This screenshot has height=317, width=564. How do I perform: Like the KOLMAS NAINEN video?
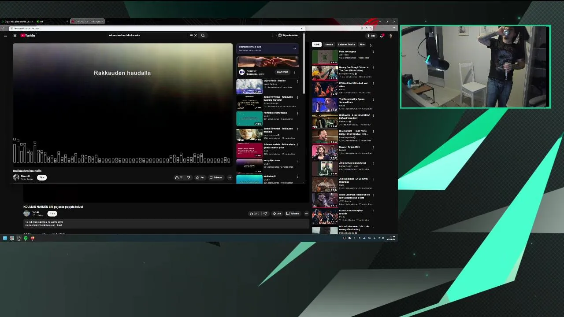(x=254, y=214)
